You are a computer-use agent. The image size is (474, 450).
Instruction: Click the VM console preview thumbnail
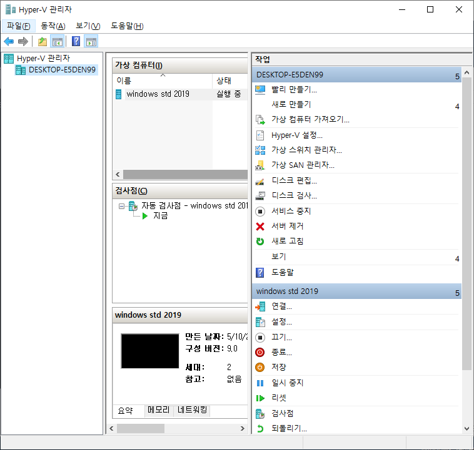pos(150,351)
